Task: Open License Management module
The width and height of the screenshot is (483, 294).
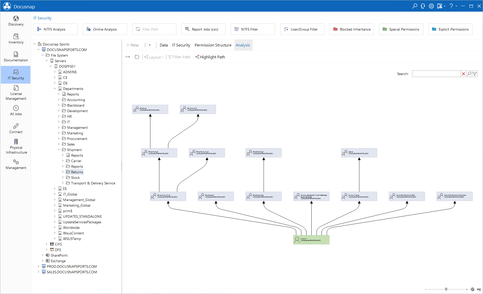Action: pos(16,93)
